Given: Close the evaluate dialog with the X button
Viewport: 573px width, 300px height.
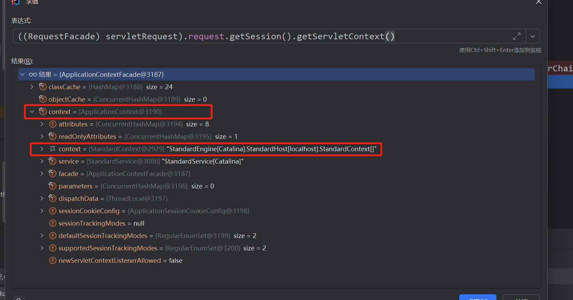Looking at the screenshot, I should click(x=539, y=2).
